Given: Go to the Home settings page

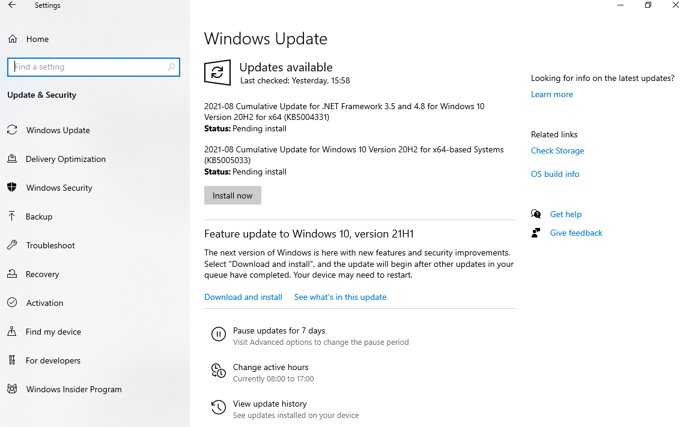Looking at the screenshot, I should point(37,39).
